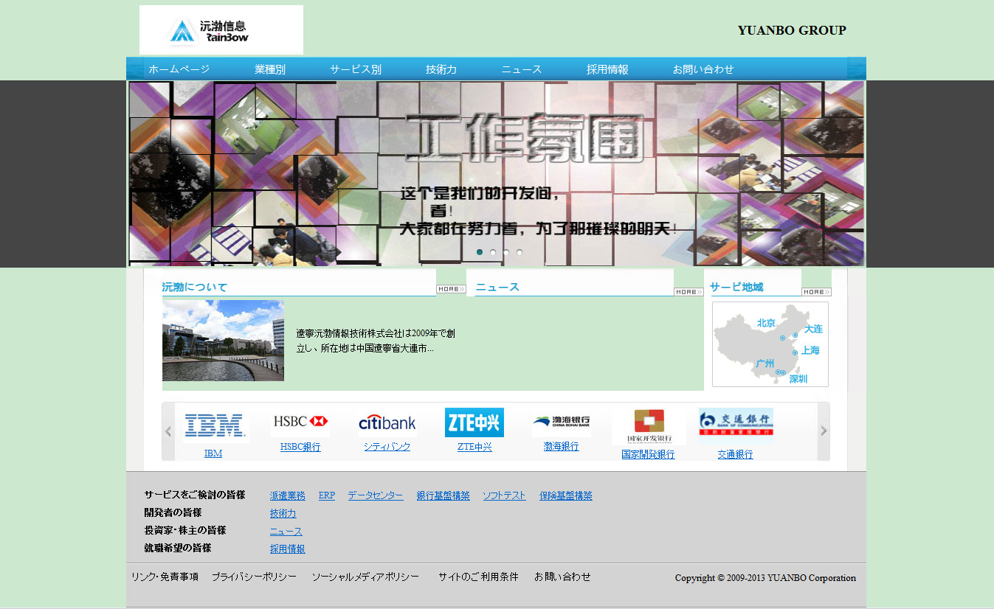
Task: Select the third carousel slide dot
Action: (506, 252)
